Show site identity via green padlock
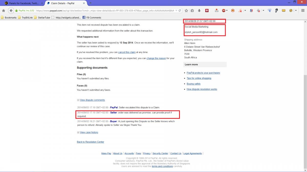 pyautogui.click(x=16, y=11)
